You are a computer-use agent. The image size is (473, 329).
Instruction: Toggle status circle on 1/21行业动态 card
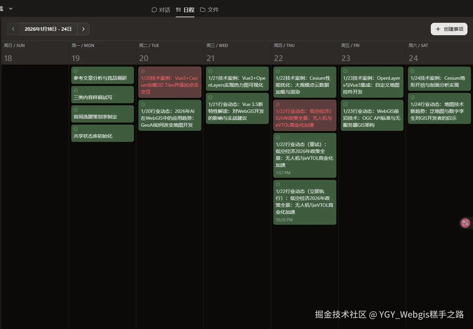(210, 97)
